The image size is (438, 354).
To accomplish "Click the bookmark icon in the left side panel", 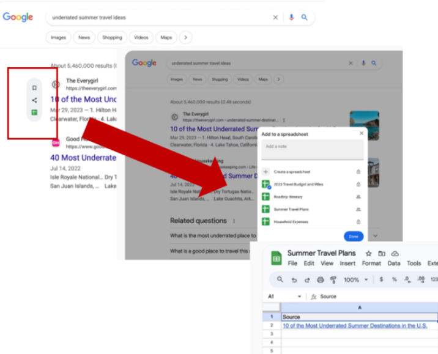I will (x=34, y=88).
